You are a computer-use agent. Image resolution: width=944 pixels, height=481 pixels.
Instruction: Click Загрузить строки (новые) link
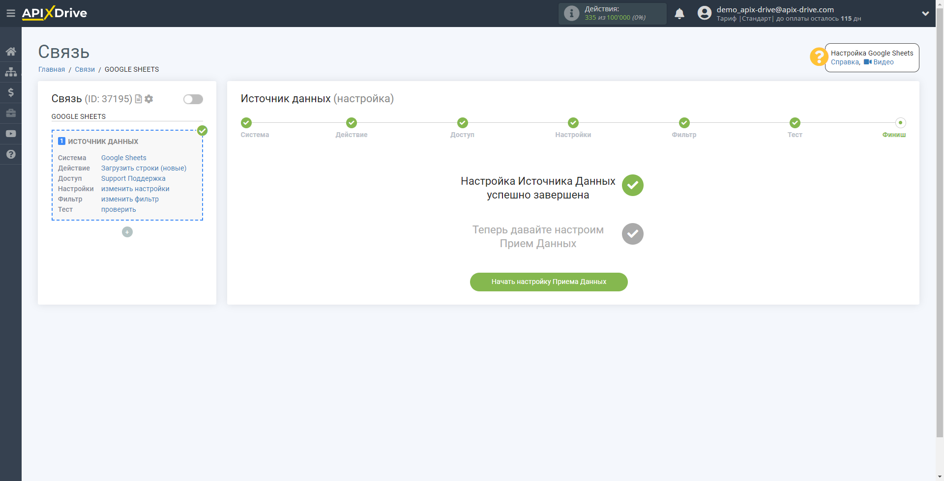[x=144, y=168]
